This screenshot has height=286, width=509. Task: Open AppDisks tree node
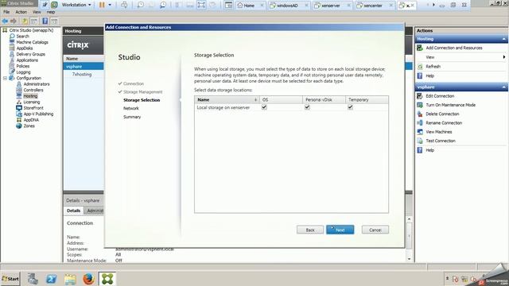tap(25, 48)
